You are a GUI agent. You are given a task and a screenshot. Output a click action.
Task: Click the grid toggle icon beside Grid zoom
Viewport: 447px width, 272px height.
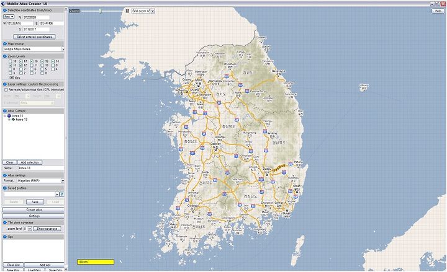tap(127, 11)
